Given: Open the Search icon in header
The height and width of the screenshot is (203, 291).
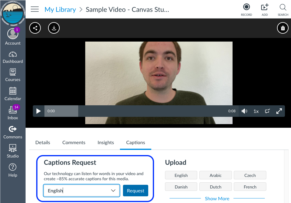Looking at the screenshot, I should tap(283, 10).
